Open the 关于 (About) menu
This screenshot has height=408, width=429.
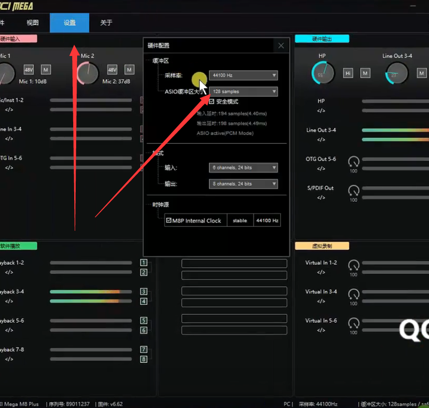[x=106, y=23]
